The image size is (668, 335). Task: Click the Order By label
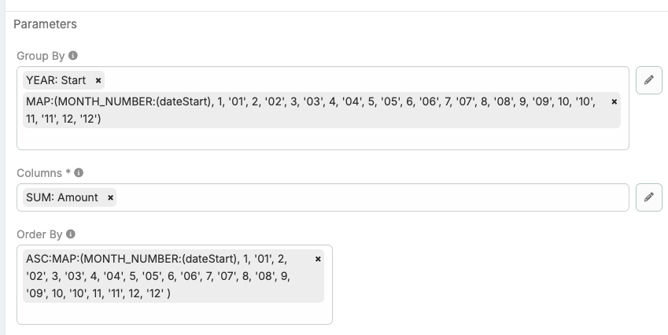[x=39, y=234]
